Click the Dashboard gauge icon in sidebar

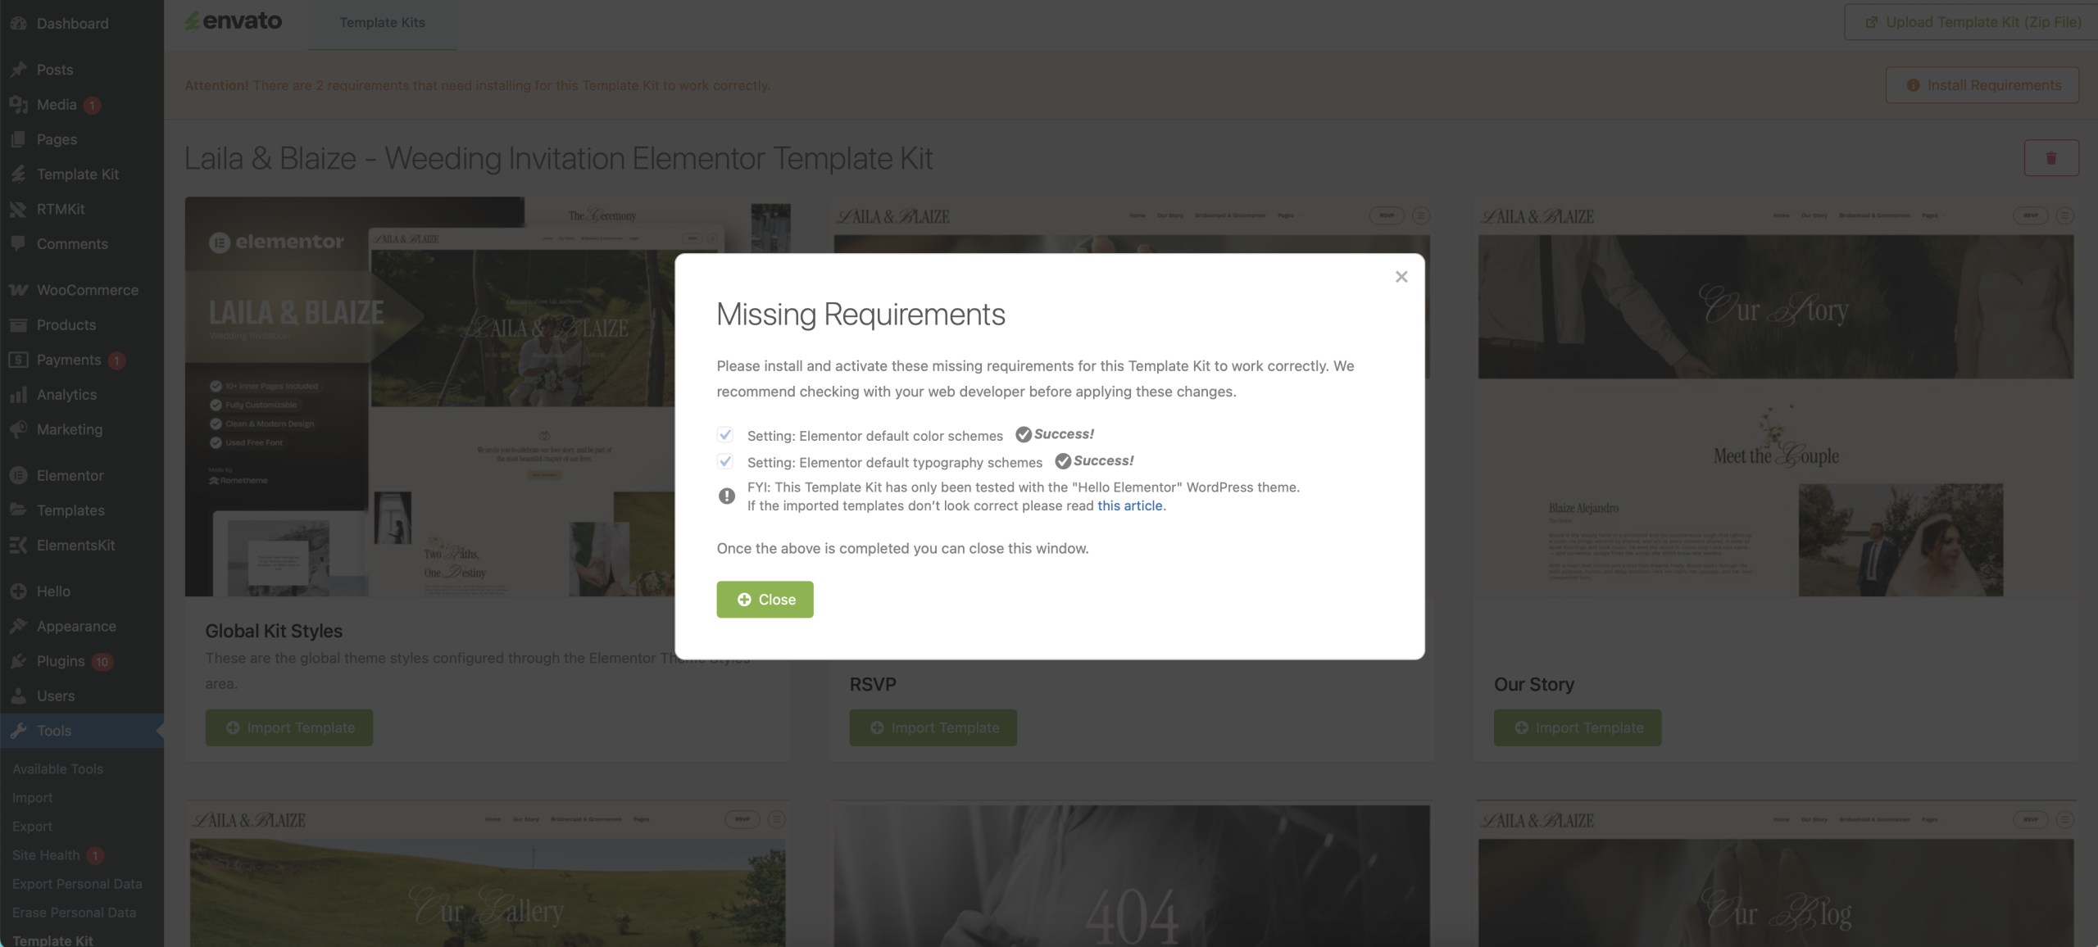pyautogui.click(x=18, y=23)
